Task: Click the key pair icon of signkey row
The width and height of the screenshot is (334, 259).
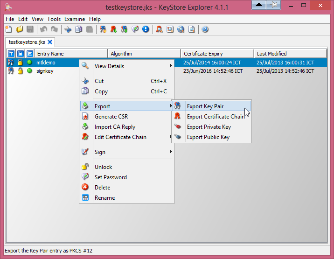Action: (x=11, y=71)
